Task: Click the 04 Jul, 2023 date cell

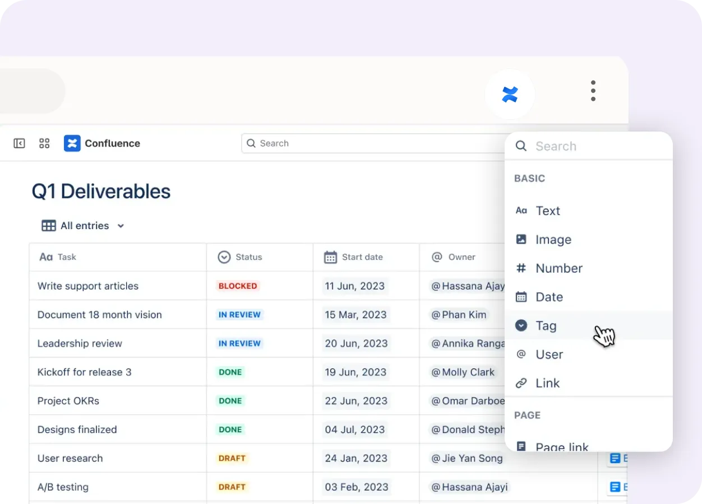Action: pos(366,430)
